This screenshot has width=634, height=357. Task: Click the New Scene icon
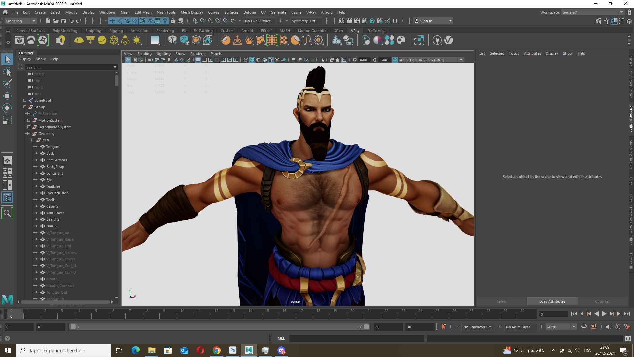(x=48, y=21)
